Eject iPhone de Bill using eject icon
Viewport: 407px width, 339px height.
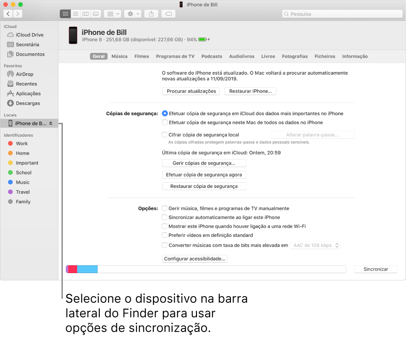51,123
